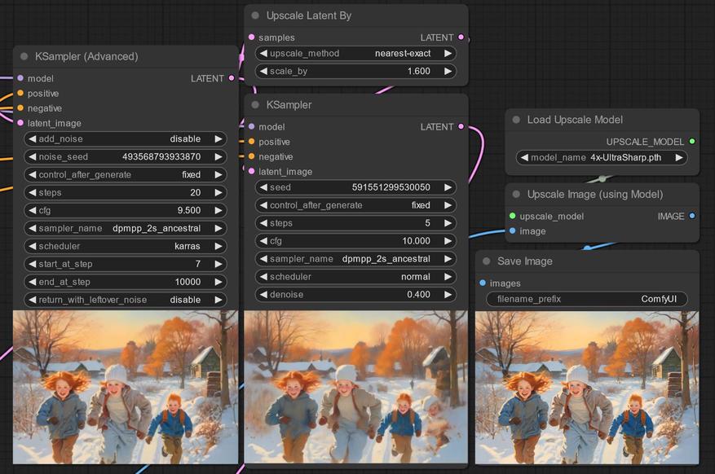Screen dimensions: 715x474
Task: Open sampler_name combo in KSampler (Advanced)
Action: click(126, 228)
